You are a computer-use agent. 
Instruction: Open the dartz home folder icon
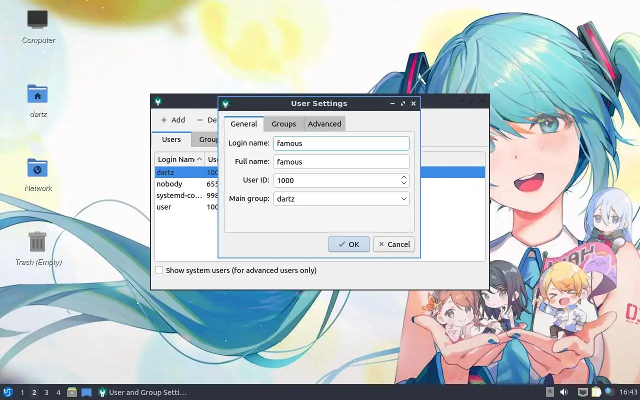coord(38,100)
